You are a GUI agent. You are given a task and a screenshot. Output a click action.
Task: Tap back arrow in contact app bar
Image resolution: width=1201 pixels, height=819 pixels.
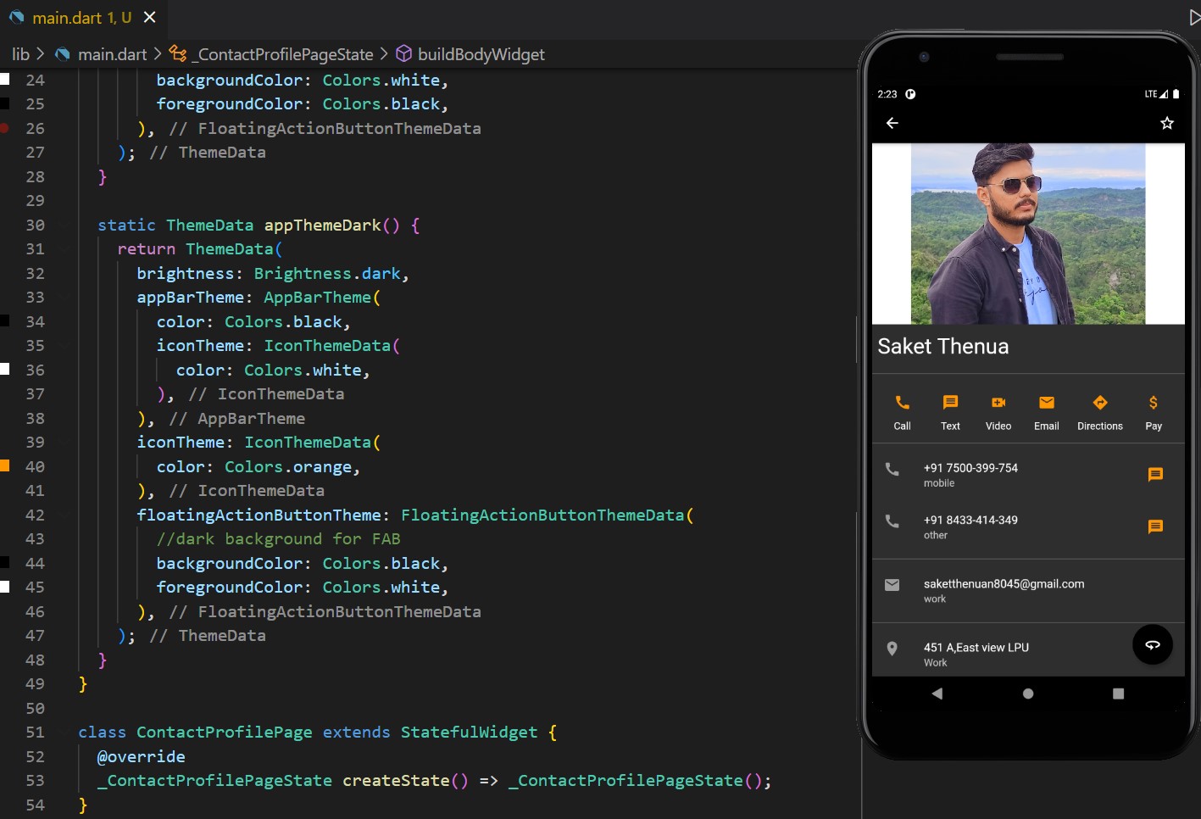point(892,123)
